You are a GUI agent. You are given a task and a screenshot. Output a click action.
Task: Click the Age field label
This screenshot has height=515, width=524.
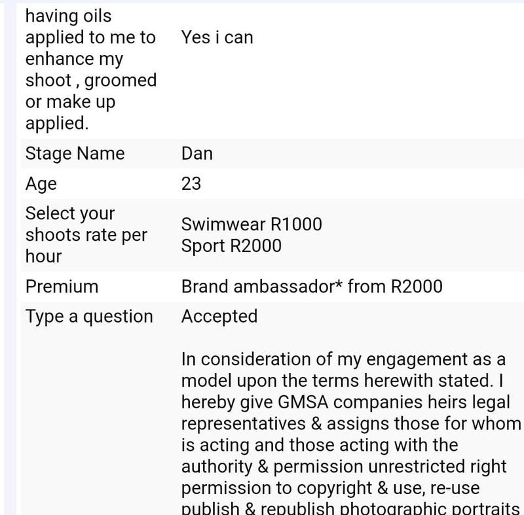(41, 184)
